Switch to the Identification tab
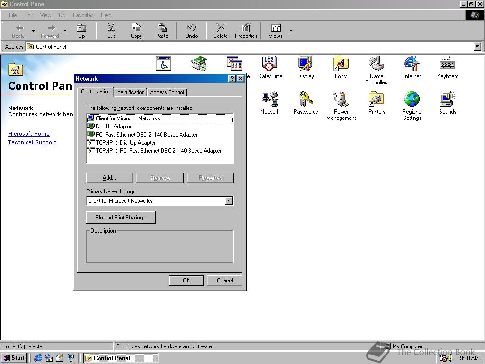 [x=130, y=92]
